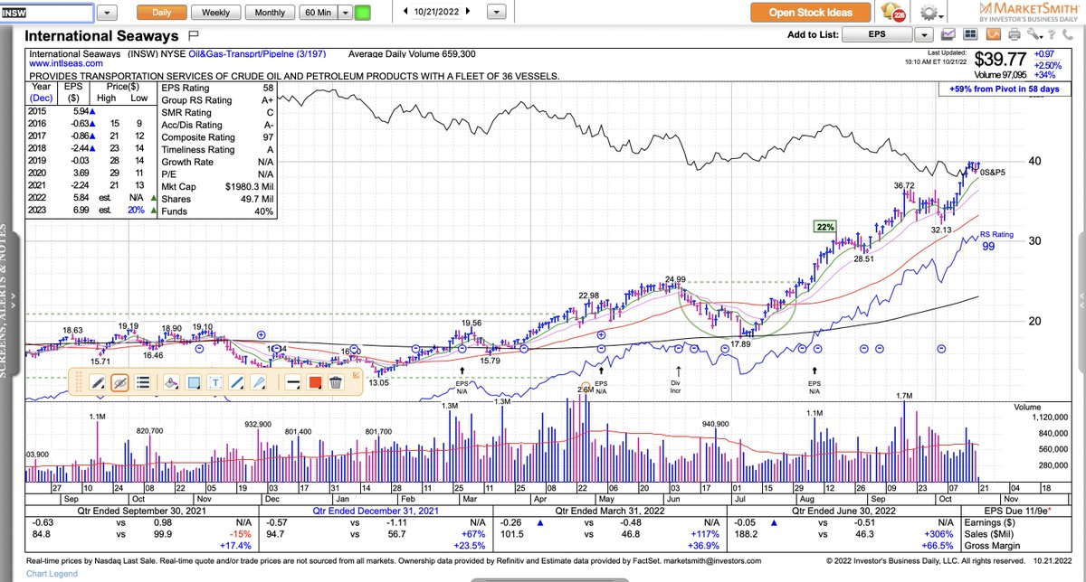Open the help question mark icon
This screenshot has height=582, width=1086.
tap(1052, 34)
